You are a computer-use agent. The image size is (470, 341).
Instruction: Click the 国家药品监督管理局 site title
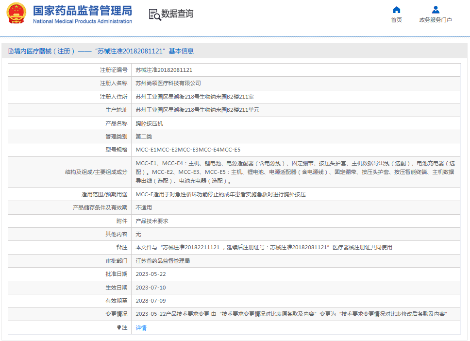82,10
